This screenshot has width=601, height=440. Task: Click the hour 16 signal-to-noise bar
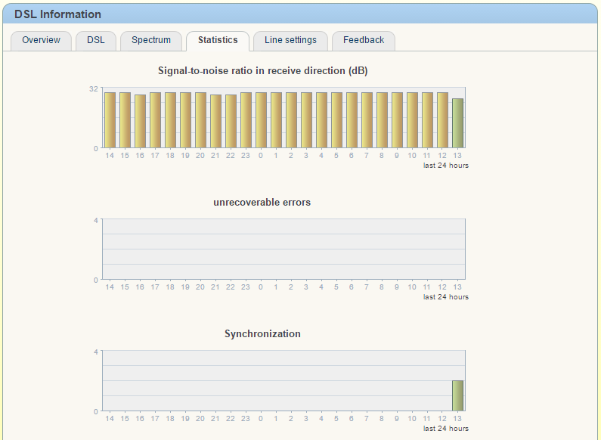click(140, 121)
